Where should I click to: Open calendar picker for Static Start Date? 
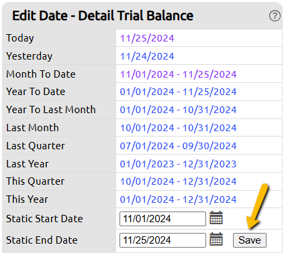[x=216, y=218]
